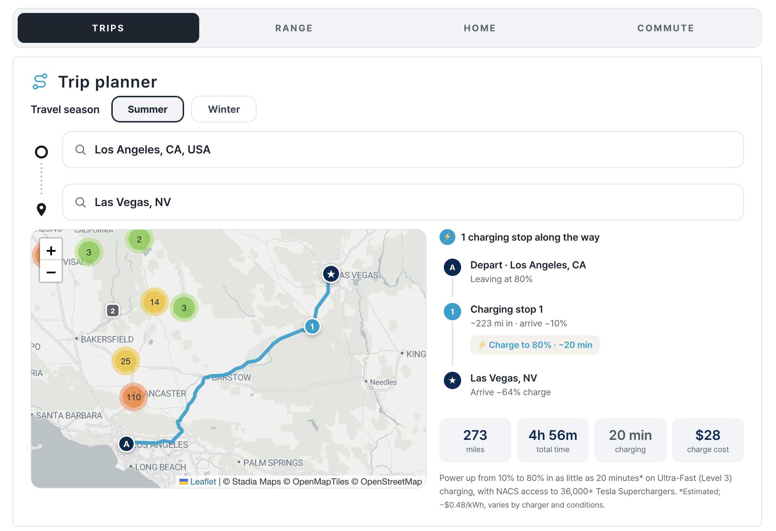Click charging stop 1 marker on map
This screenshot has height=531, width=776.
click(x=312, y=327)
